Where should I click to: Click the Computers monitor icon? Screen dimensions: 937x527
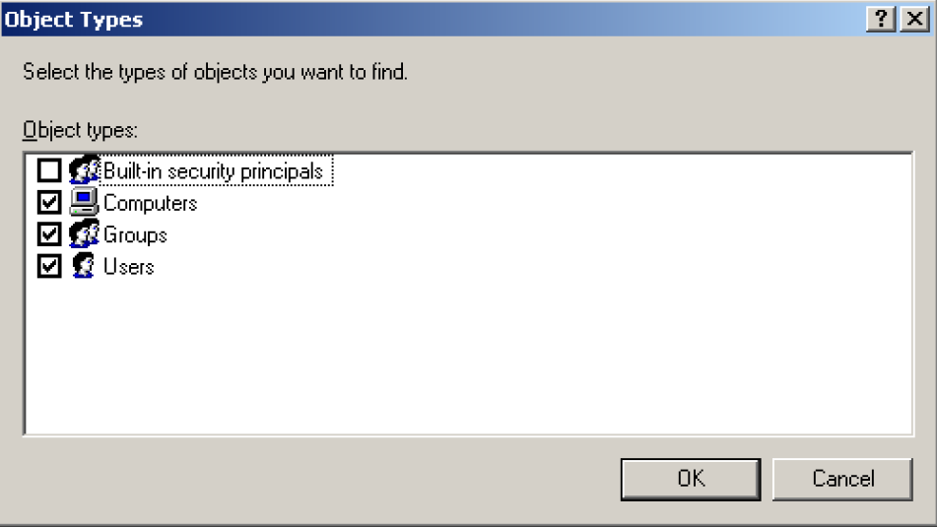[85, 203]
